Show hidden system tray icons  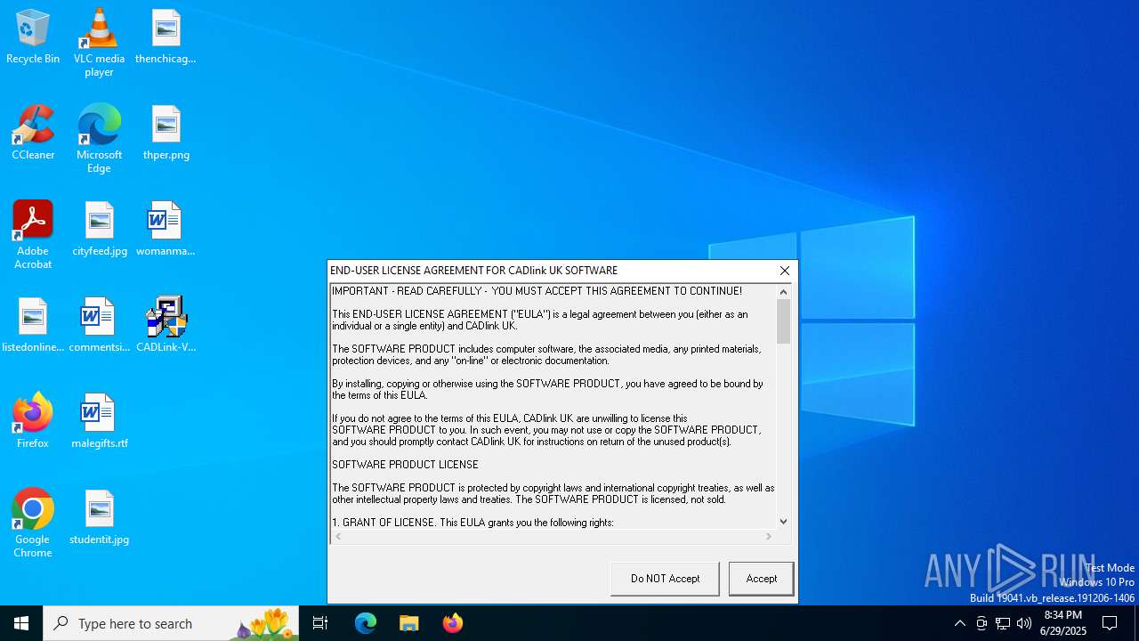(x=960, y=623)
